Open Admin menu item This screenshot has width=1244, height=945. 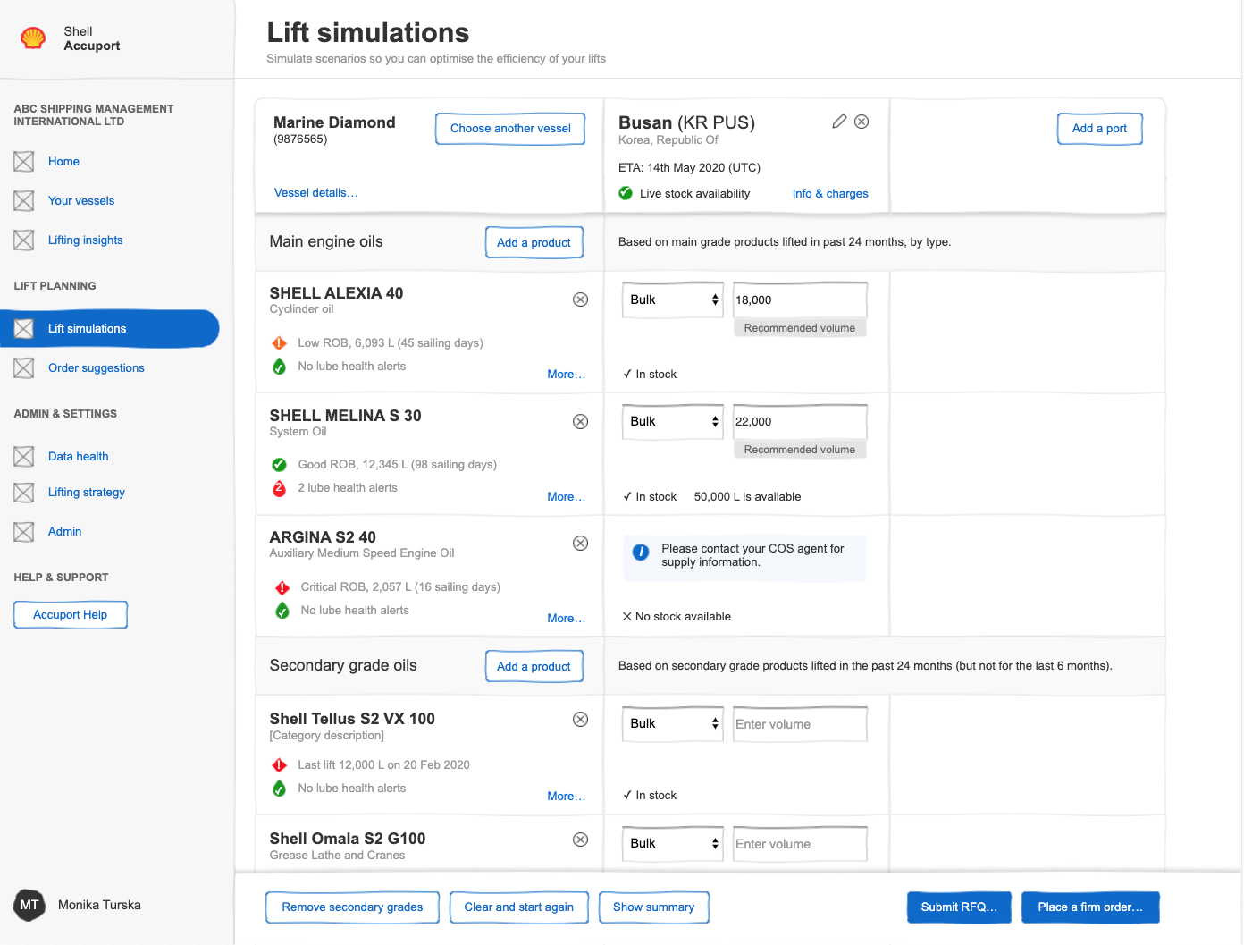coord(65,532)
